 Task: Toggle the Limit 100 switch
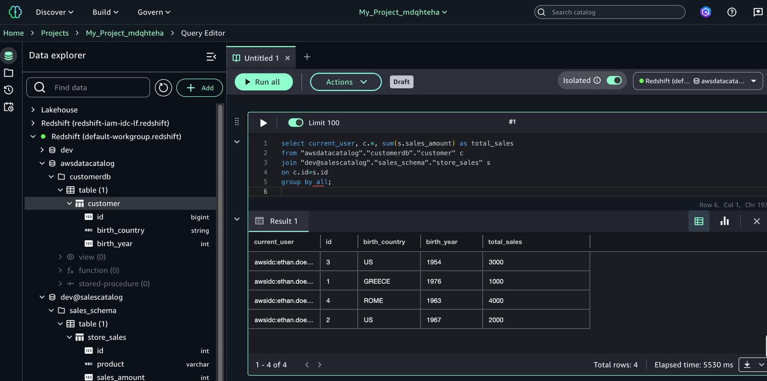tap(296, 123)
